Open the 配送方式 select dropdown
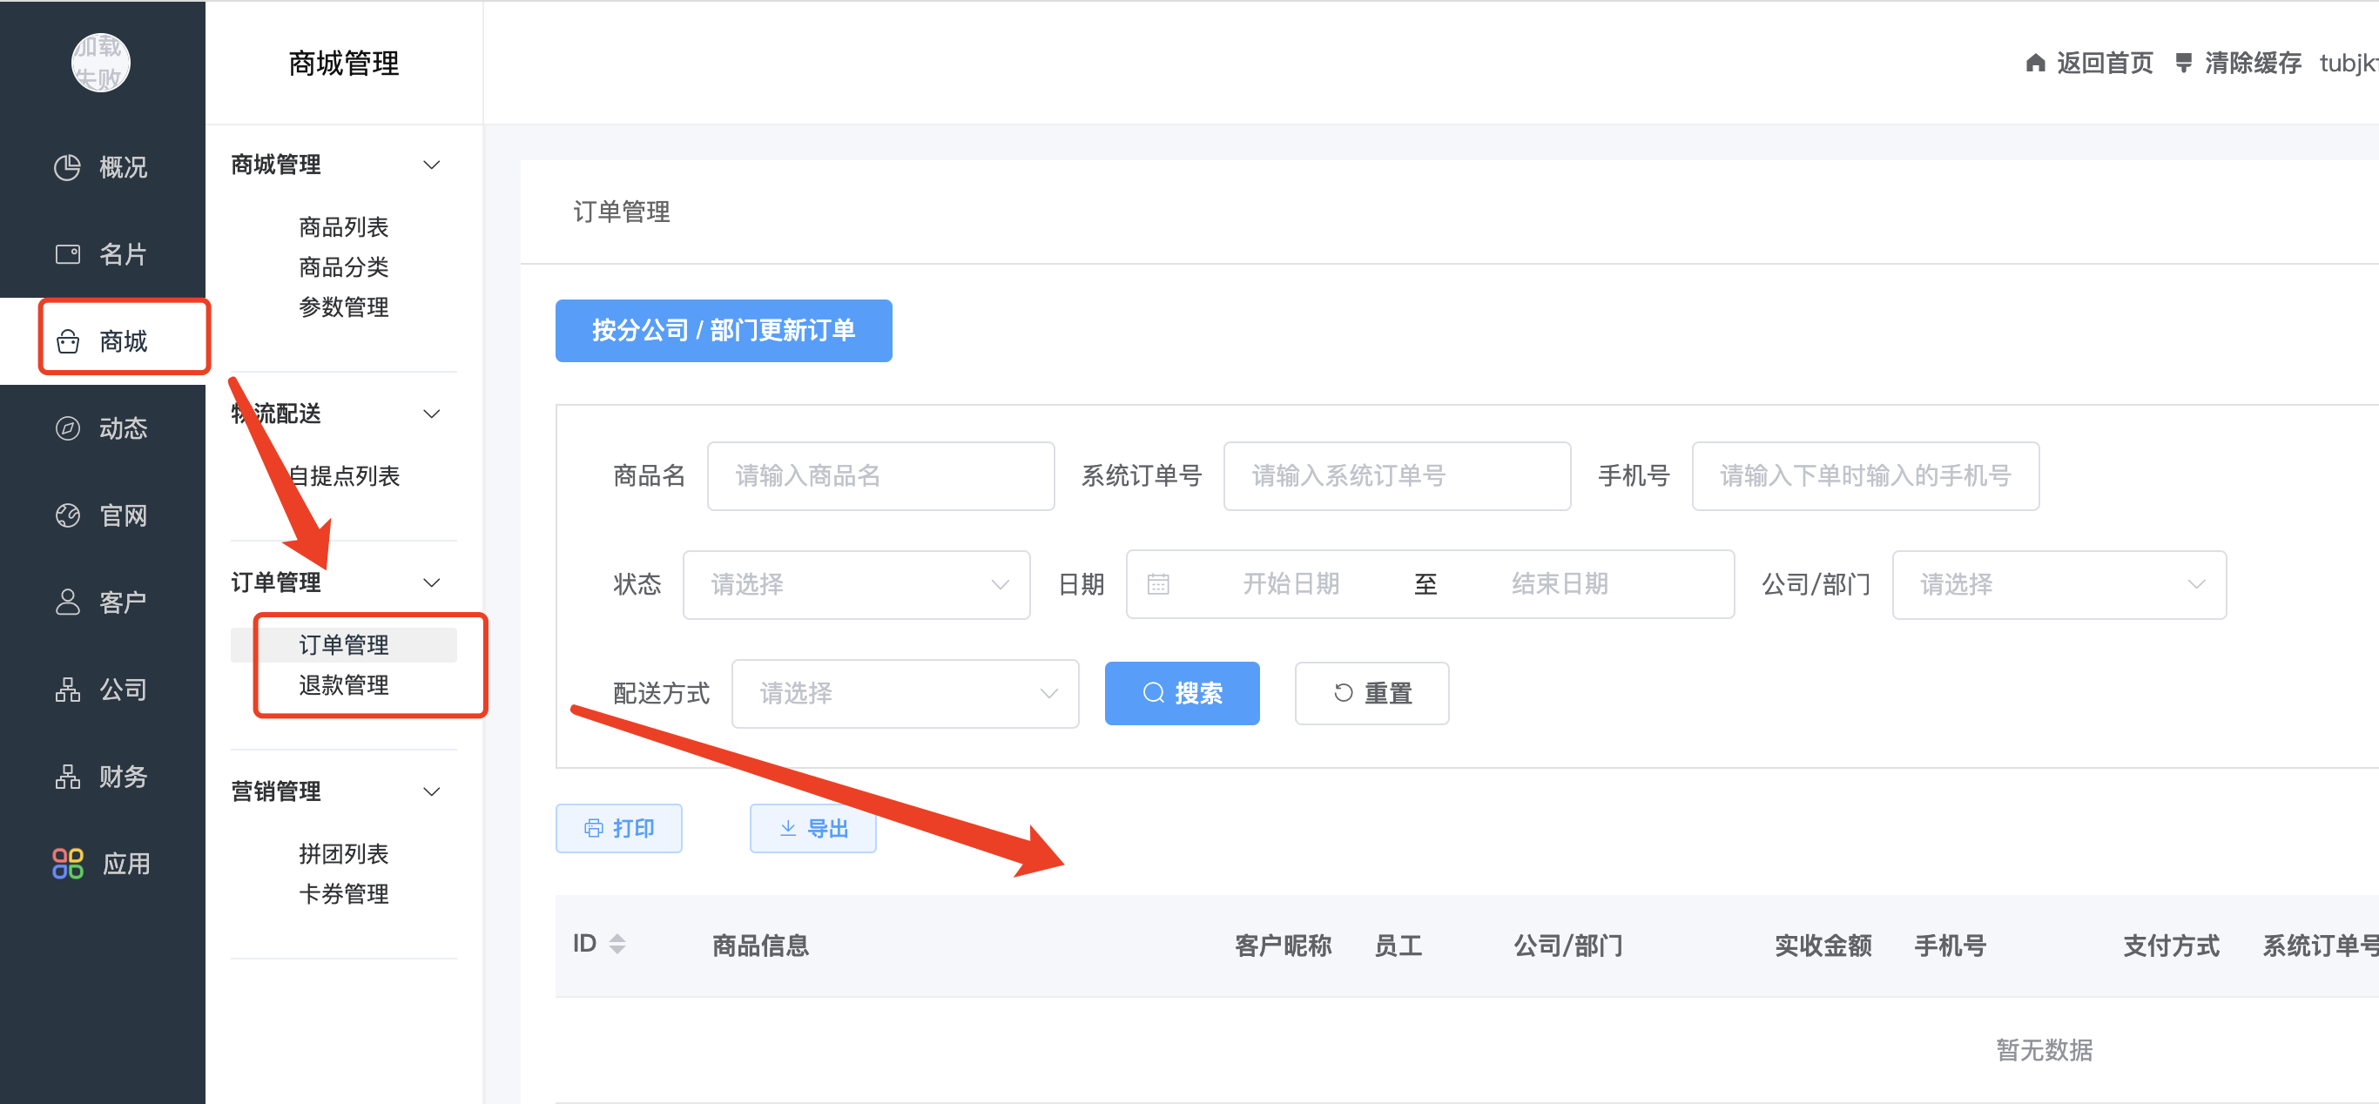The height and width of the screenshot is (1104, 2379). click(905, 693)
